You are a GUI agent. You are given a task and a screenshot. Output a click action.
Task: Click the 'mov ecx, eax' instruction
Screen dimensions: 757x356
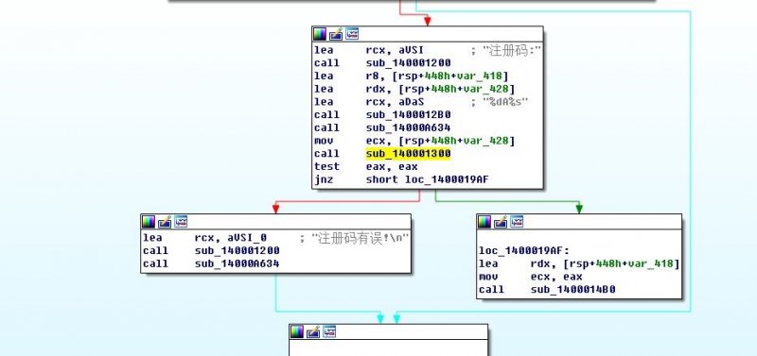tap(531, 277)
